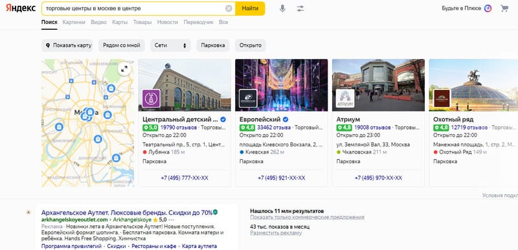
Task: Click the 4,8 rating badge of Атриум
Action: point(344,128)
